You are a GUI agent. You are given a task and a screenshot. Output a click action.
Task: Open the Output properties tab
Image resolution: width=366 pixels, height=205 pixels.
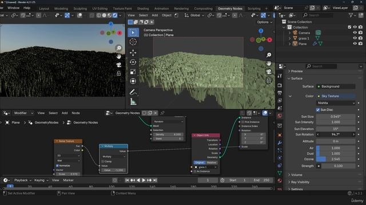pos(280,93)
